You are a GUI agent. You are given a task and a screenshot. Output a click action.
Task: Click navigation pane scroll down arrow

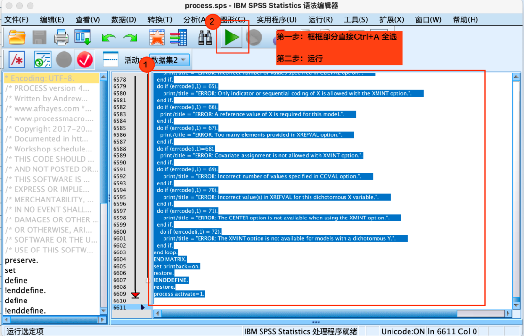(104, 311)
